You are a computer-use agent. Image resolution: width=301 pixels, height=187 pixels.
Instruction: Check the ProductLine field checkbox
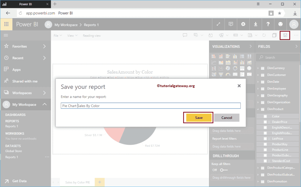[x=265, y=150]
